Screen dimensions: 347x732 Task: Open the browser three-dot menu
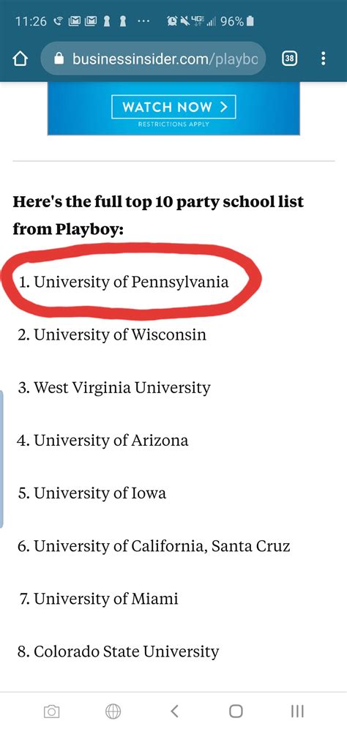click(323, 59)
